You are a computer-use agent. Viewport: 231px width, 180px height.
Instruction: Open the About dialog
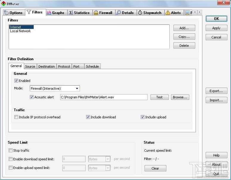(x=216, y=165)
